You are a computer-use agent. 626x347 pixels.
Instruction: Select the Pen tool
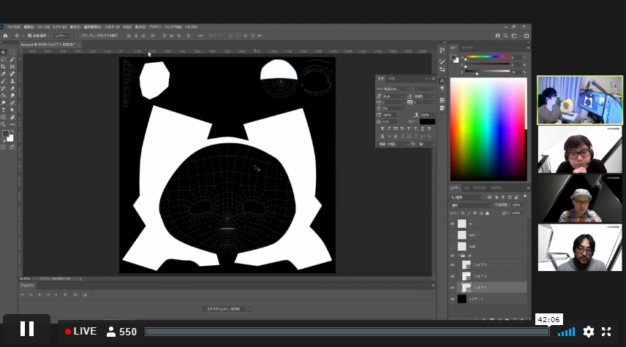point(12,103)
